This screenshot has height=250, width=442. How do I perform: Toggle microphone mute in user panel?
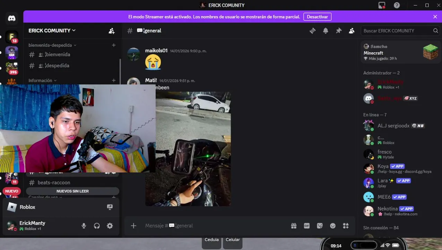click(84, 226)
